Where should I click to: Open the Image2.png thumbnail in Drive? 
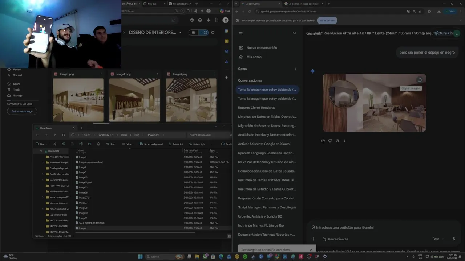tap(134, 100)
